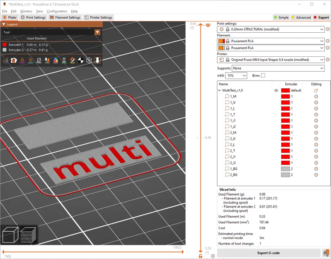
Task: Open the Configuration menu
Action: [x=57, y=11]
